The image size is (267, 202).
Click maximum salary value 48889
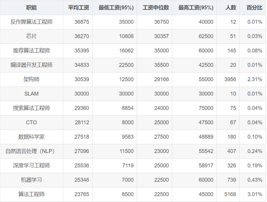pos(206,137)
